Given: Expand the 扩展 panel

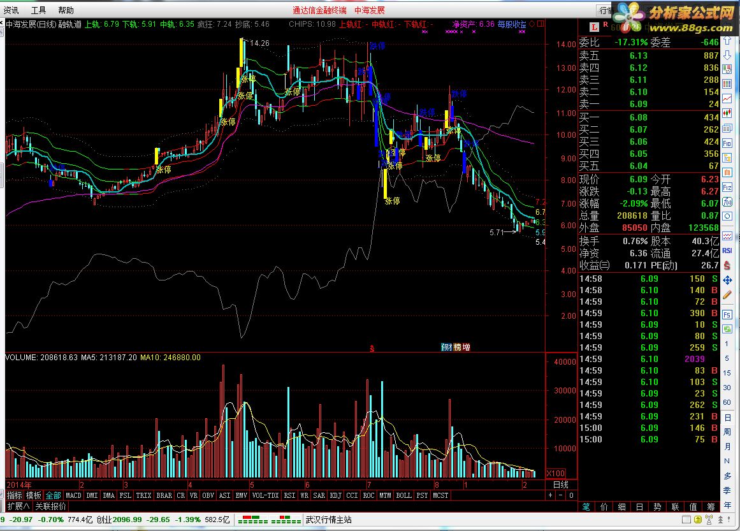Looking at the screenshot, I should click(18, 506).
